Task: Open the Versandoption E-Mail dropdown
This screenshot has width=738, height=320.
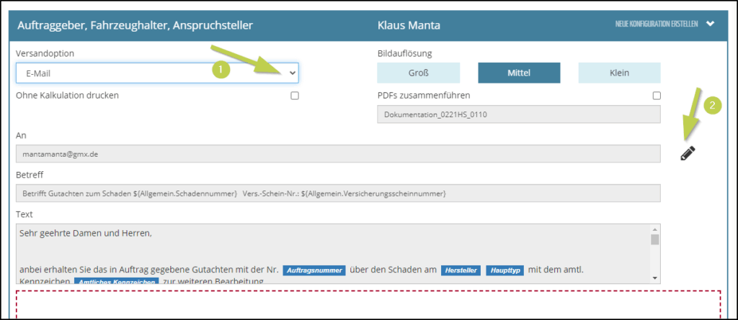Action: [157, 73]
